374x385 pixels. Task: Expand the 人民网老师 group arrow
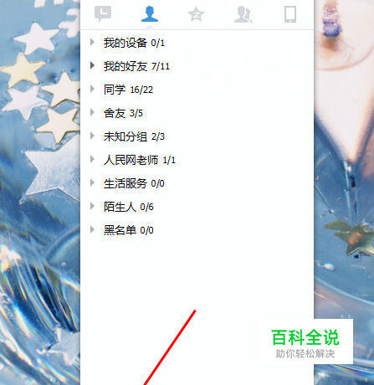click(92, 159)
